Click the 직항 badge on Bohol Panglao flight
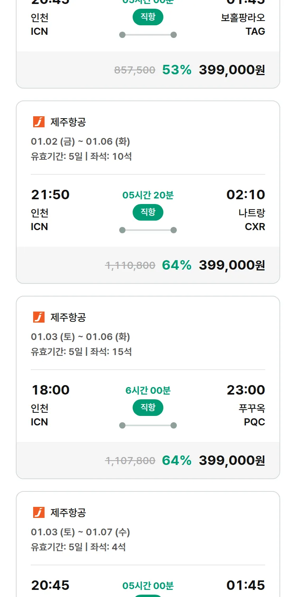Screen dimensions: 296x597 148,17
